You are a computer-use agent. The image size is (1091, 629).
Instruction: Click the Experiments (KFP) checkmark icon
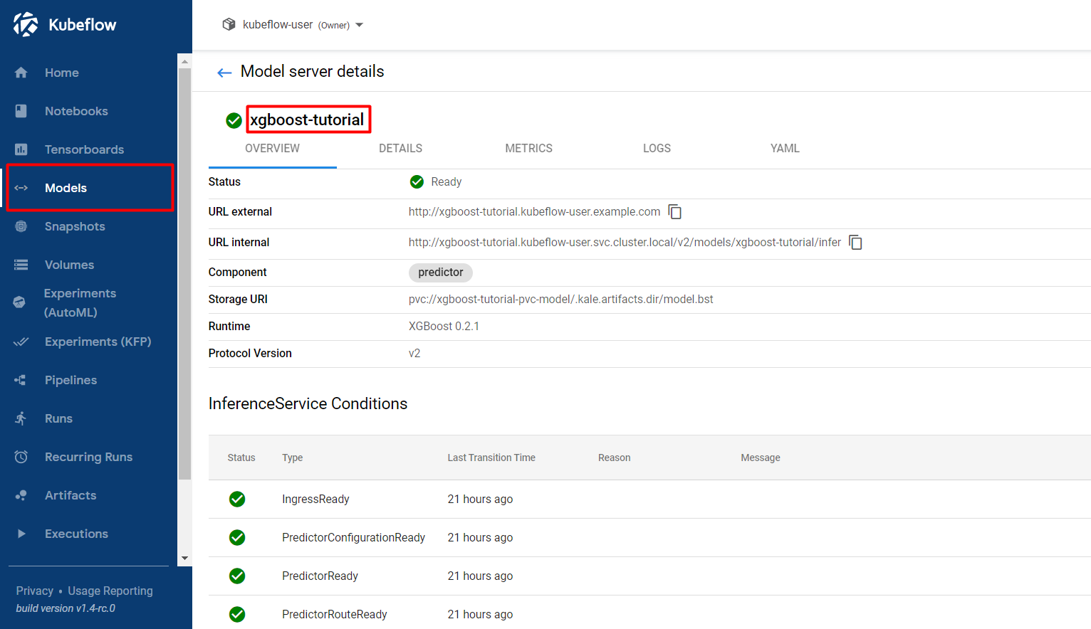pyautogui.click(x=21, y=342)
